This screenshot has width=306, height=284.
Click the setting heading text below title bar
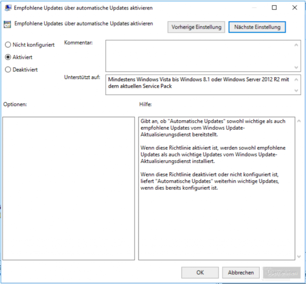[84, 24]
